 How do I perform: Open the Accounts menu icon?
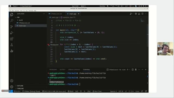[x=12, y=81]
